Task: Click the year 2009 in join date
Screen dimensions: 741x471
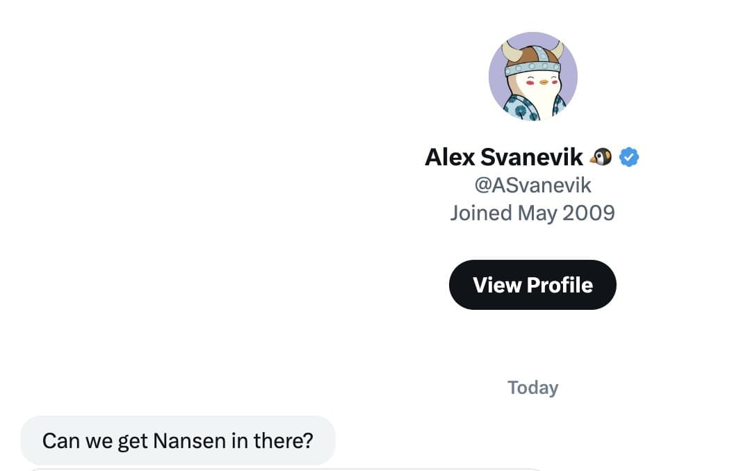Action: pos(589,213)
